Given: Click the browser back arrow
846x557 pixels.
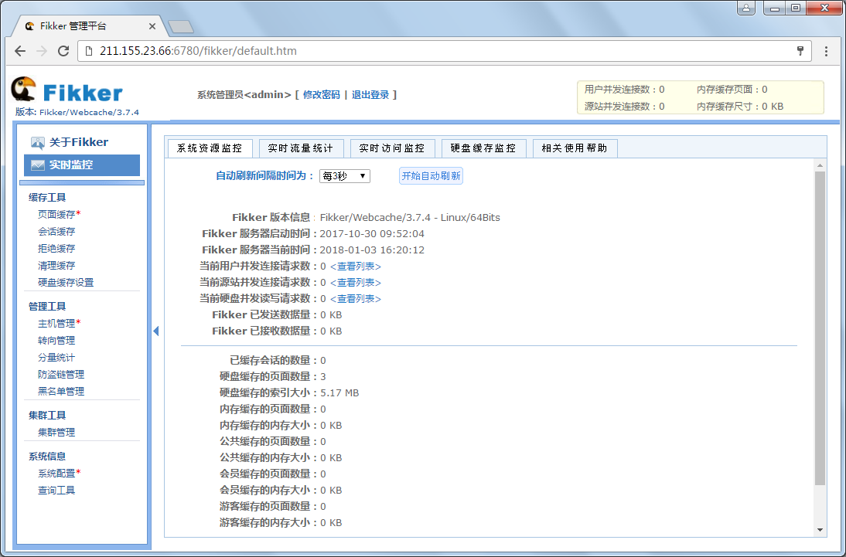Looking at the screenshot, I should (20, 51).
